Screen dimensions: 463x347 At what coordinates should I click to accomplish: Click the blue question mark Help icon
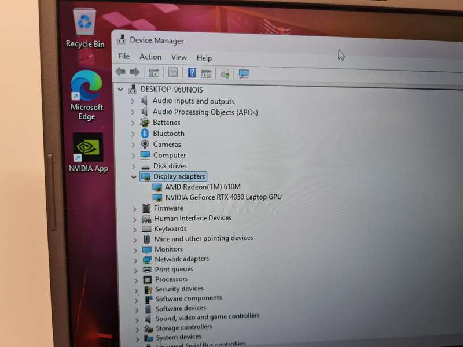[x=192, y=73]
